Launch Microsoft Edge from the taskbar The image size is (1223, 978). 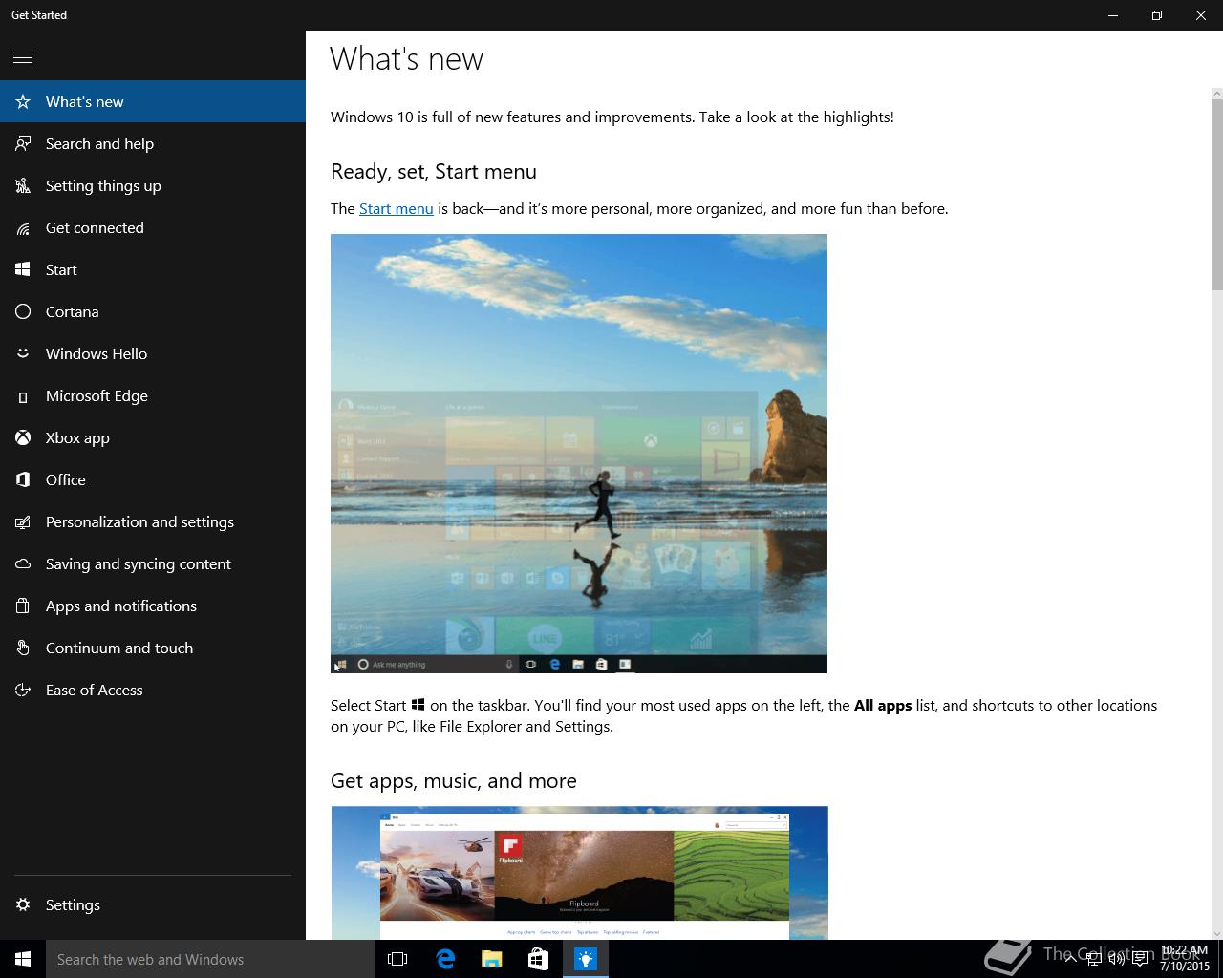point(444,959)
